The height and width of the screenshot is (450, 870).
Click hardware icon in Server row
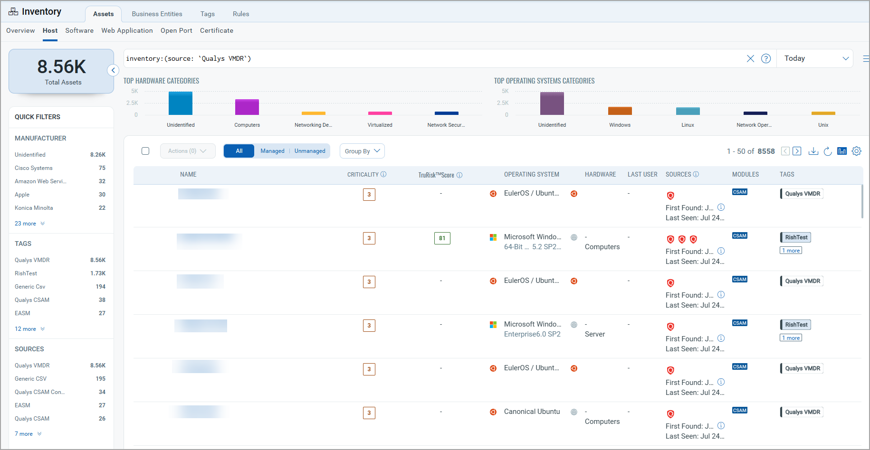(574, 325)
